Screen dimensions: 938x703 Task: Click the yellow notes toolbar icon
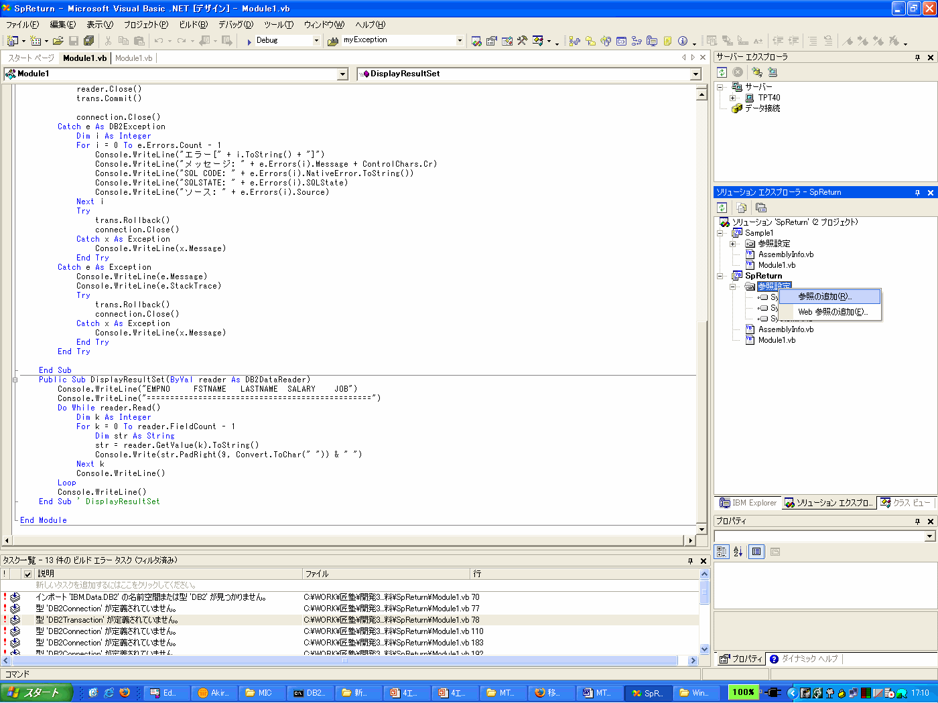pos(667,41)
